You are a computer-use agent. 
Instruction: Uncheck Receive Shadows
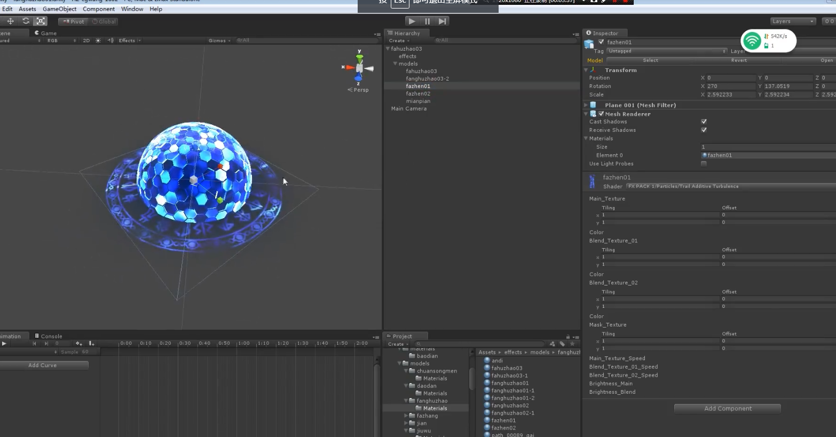pos(704,130)
